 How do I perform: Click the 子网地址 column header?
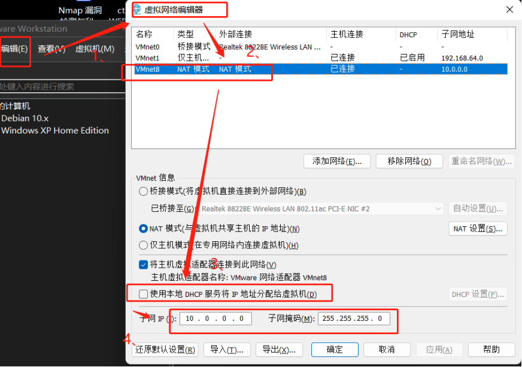pyautogui.click(x=458, y=34)
